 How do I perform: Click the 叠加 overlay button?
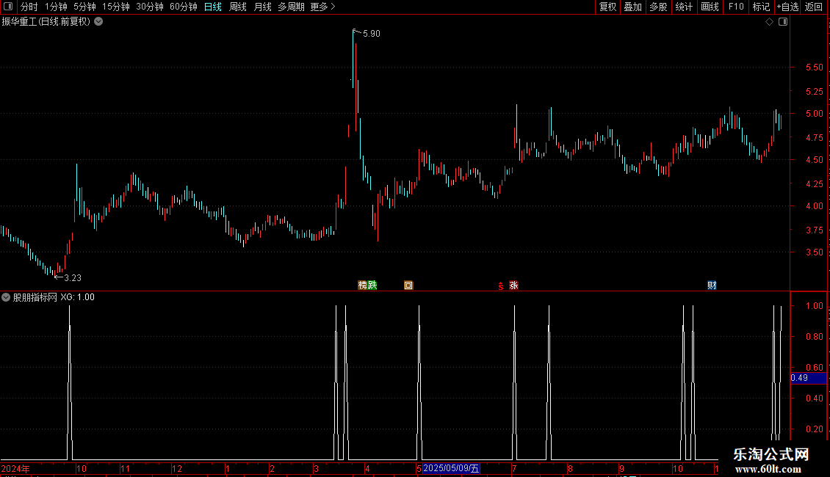[x=632, y=7]
